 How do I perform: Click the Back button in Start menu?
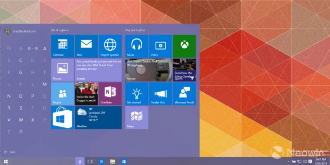pyautogui.click(x=9, y=152)
